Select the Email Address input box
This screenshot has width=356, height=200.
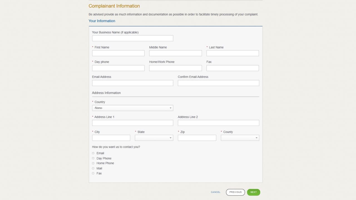coord(132,83)
